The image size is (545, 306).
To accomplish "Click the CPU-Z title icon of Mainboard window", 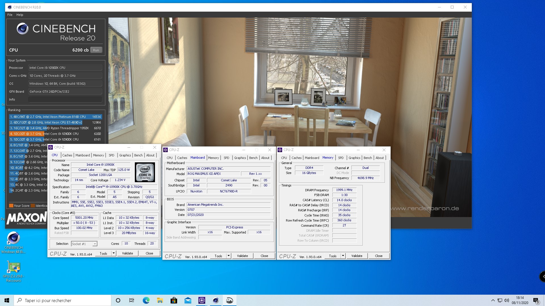I will point(166,150).
